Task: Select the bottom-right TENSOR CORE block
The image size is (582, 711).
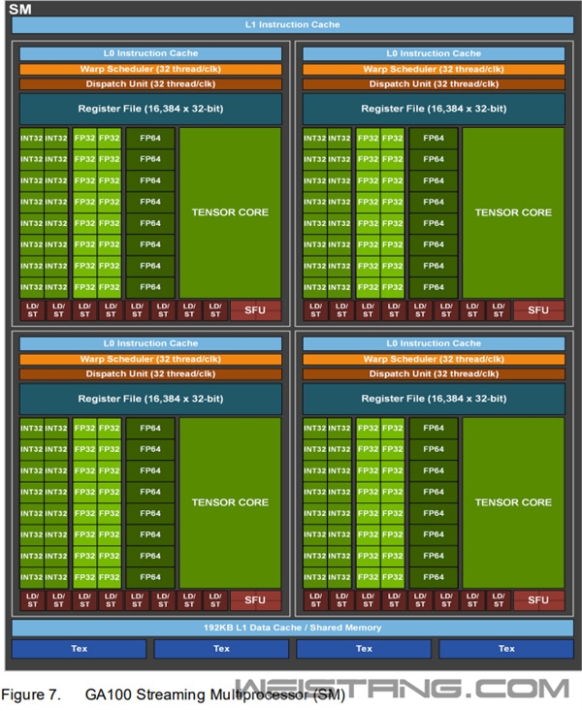Action: pos(513,502)
